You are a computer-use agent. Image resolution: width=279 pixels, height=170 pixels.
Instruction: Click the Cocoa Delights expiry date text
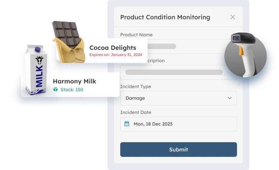pyautogui.click(x=116, y=55)
